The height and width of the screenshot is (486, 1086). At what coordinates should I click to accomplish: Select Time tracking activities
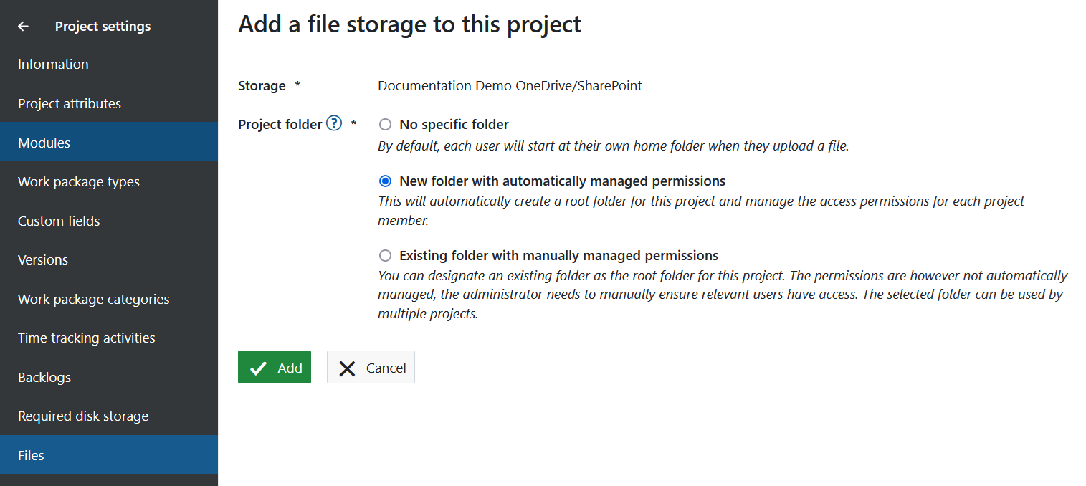tap(87, 338)
